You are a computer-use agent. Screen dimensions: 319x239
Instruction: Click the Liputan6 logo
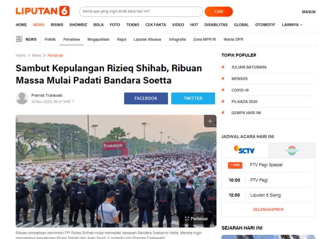(42, 11)
